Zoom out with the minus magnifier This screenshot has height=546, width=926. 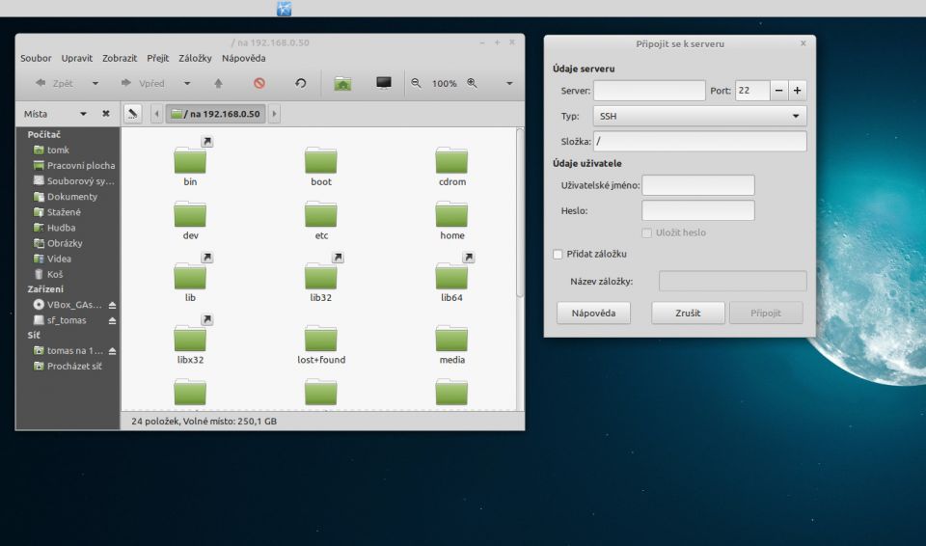[x=417, y=83]
